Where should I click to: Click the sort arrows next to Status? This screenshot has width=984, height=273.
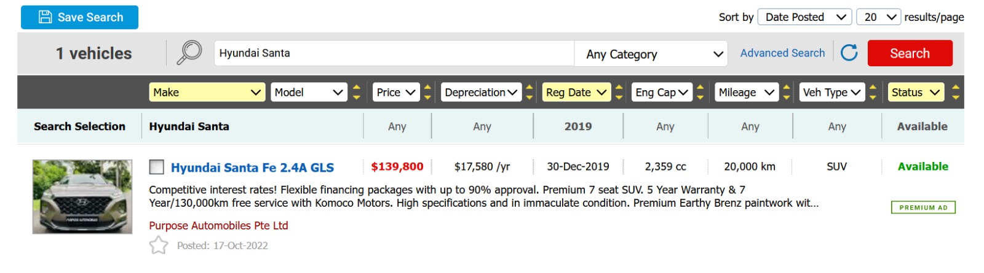pyautogui.click(x=955, y=92)
